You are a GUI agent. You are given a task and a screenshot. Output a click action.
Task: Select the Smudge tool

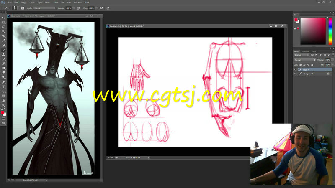tap(3, 73)
